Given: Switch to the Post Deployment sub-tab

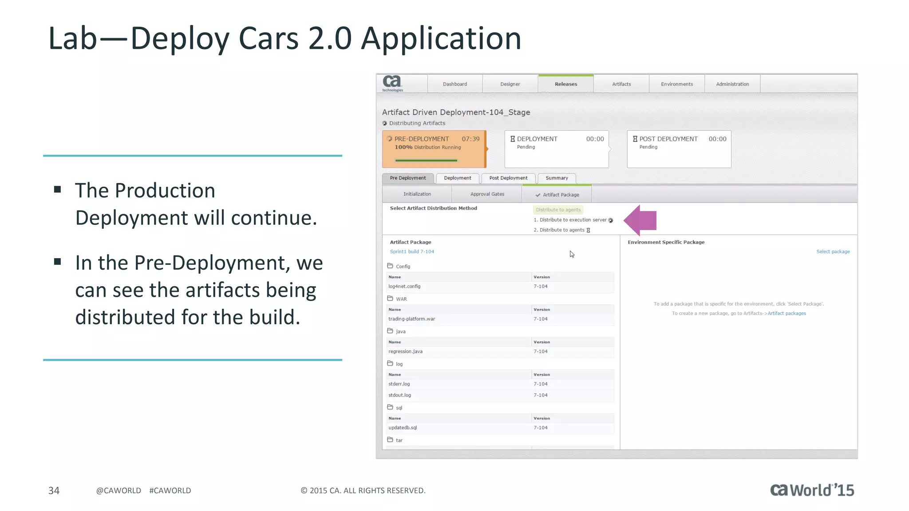Looking at the screenshot, I should point(508,178).
